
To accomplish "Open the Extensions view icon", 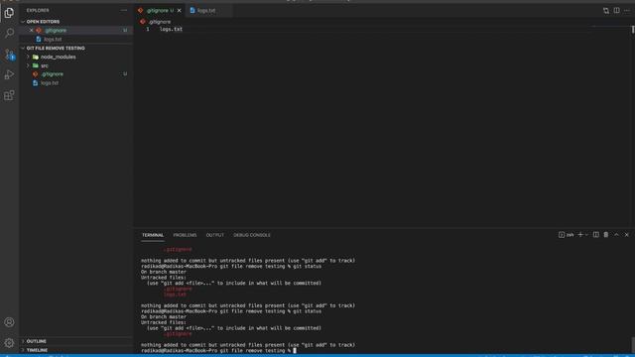I will click(x=9, y=95).
